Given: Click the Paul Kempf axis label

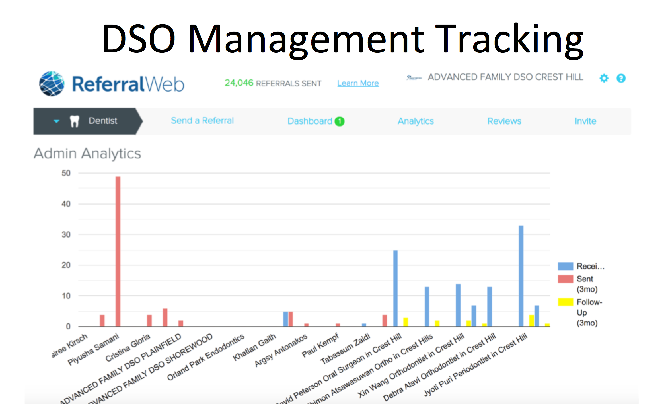Looking at the screenshot, I should (x=320, y=345).
